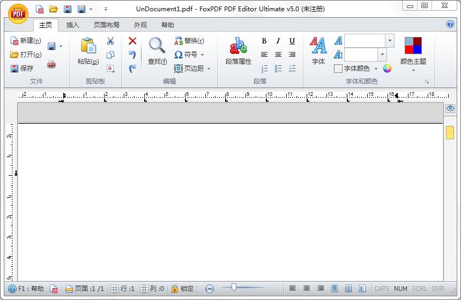Click the export PDF icon in 文件 group
Screen dimensions: 461x300
(51, 64)
